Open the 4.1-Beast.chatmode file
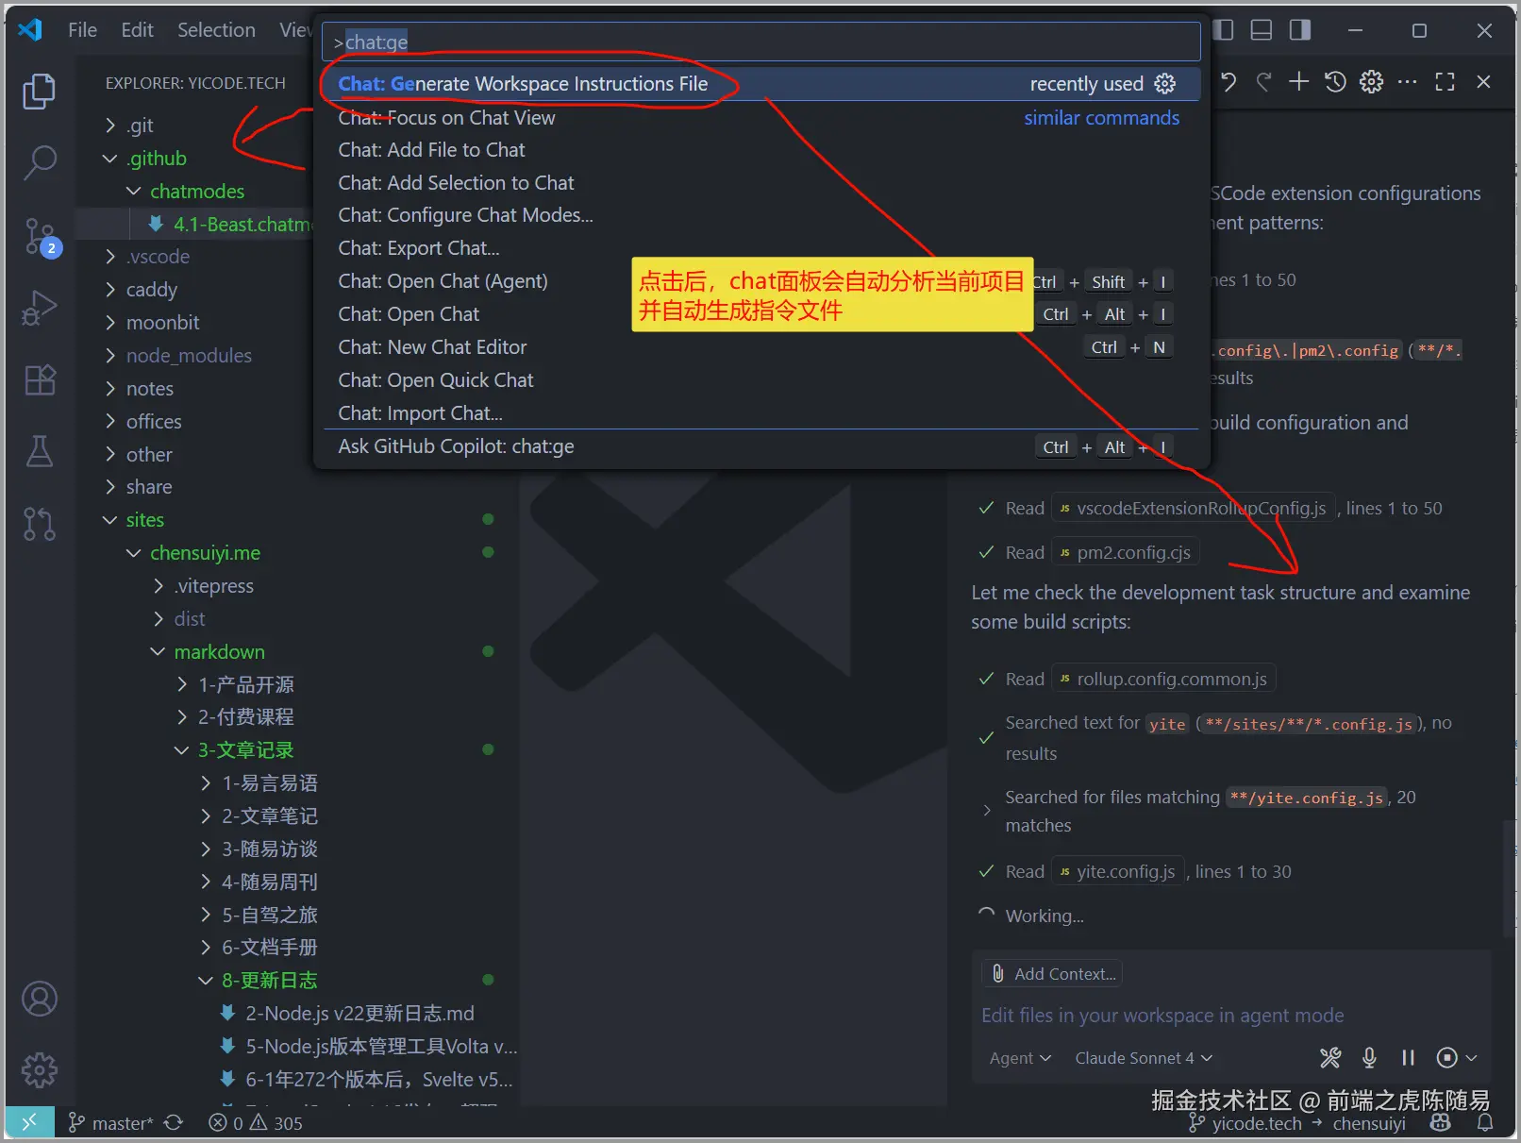 242,225
